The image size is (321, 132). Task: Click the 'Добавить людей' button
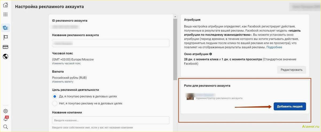coord(290,106)
